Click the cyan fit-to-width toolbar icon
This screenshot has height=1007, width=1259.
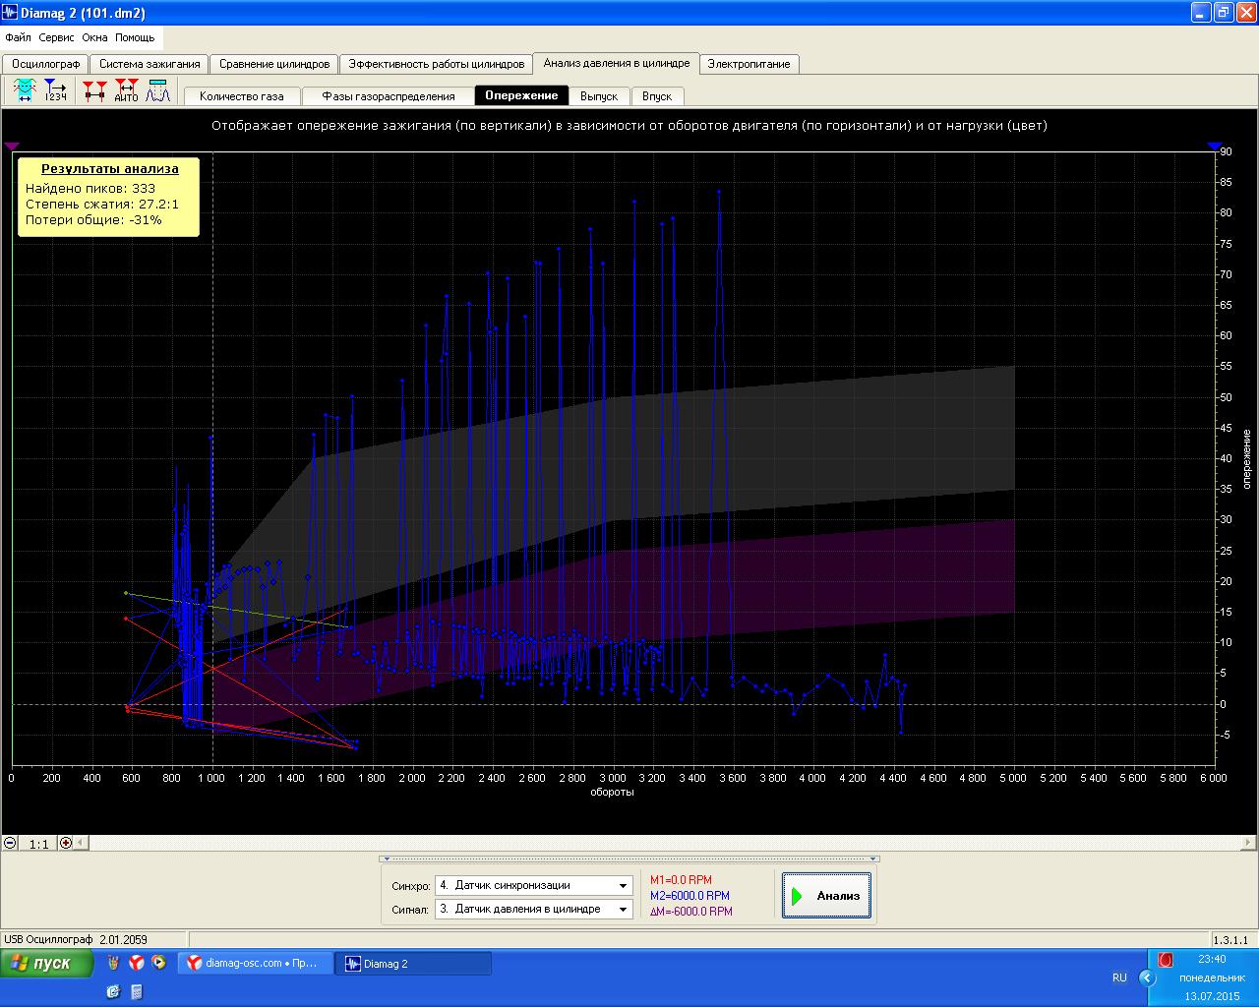coord(25,91)
